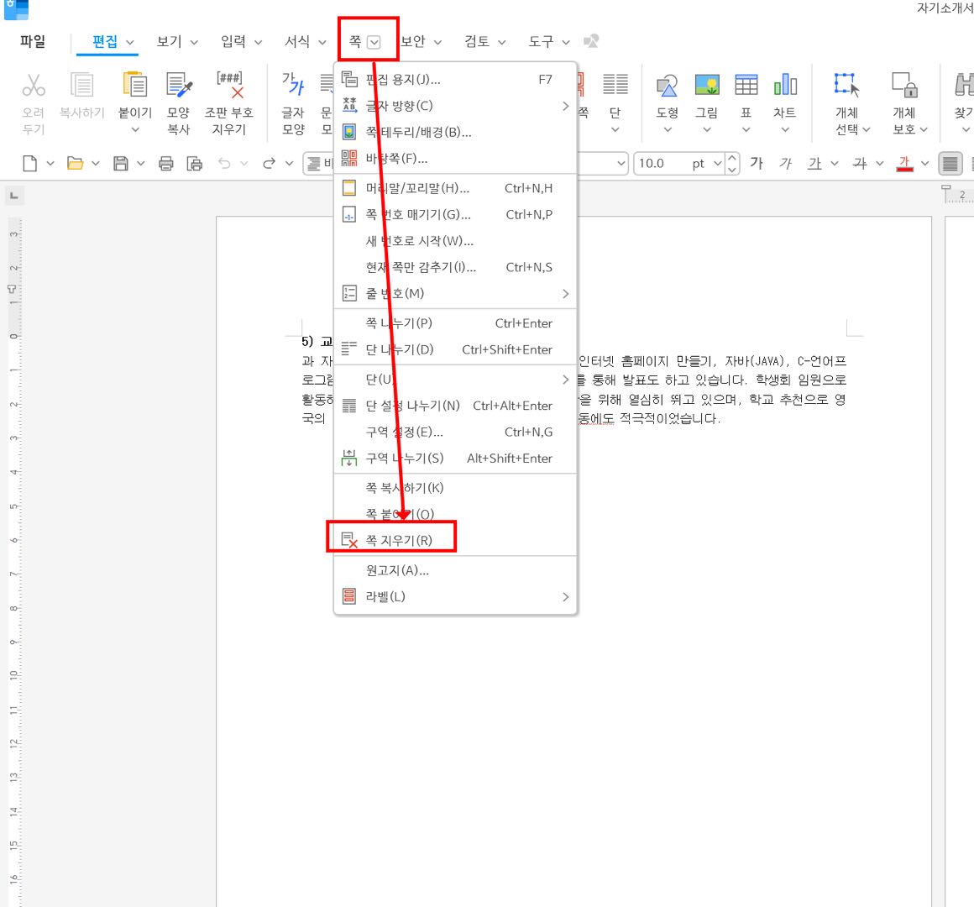Expand the strikethrough style dropdown arrow

point(880,164)
